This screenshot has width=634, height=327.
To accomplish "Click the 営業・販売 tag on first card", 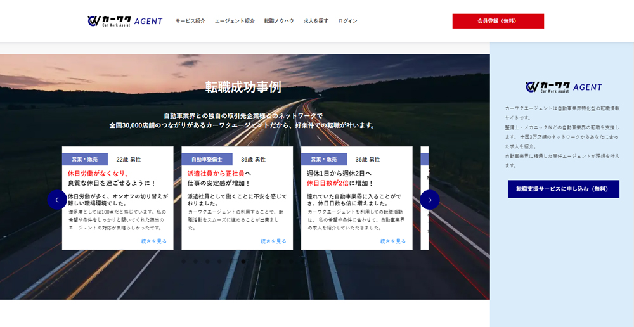I will pos(85,159).
